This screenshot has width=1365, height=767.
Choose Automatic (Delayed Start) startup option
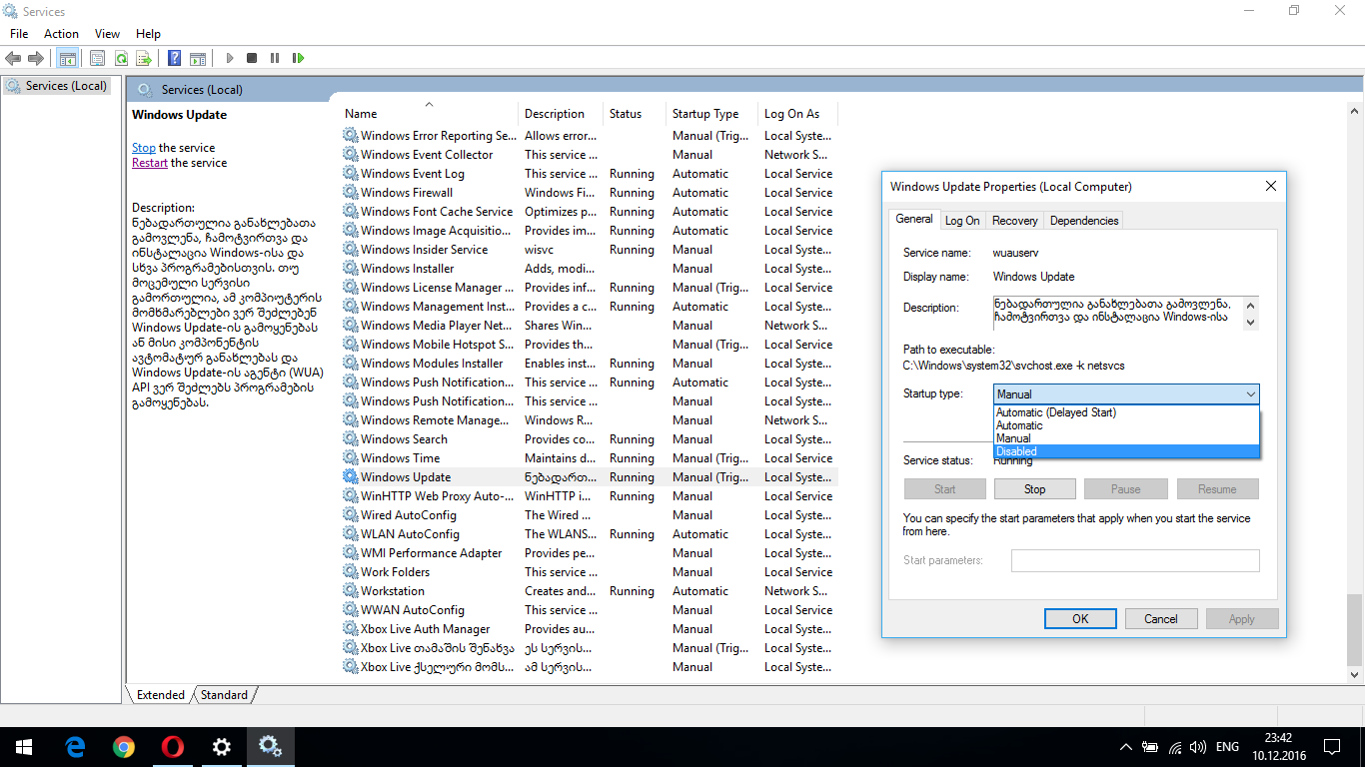tap(1055, 412)
